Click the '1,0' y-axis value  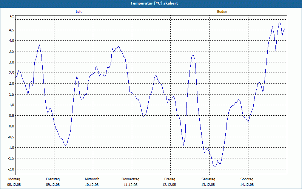12,105
